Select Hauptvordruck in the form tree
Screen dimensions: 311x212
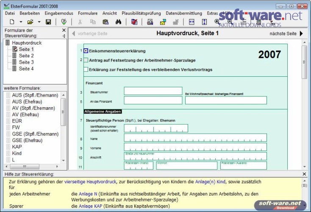click(27, 43)
